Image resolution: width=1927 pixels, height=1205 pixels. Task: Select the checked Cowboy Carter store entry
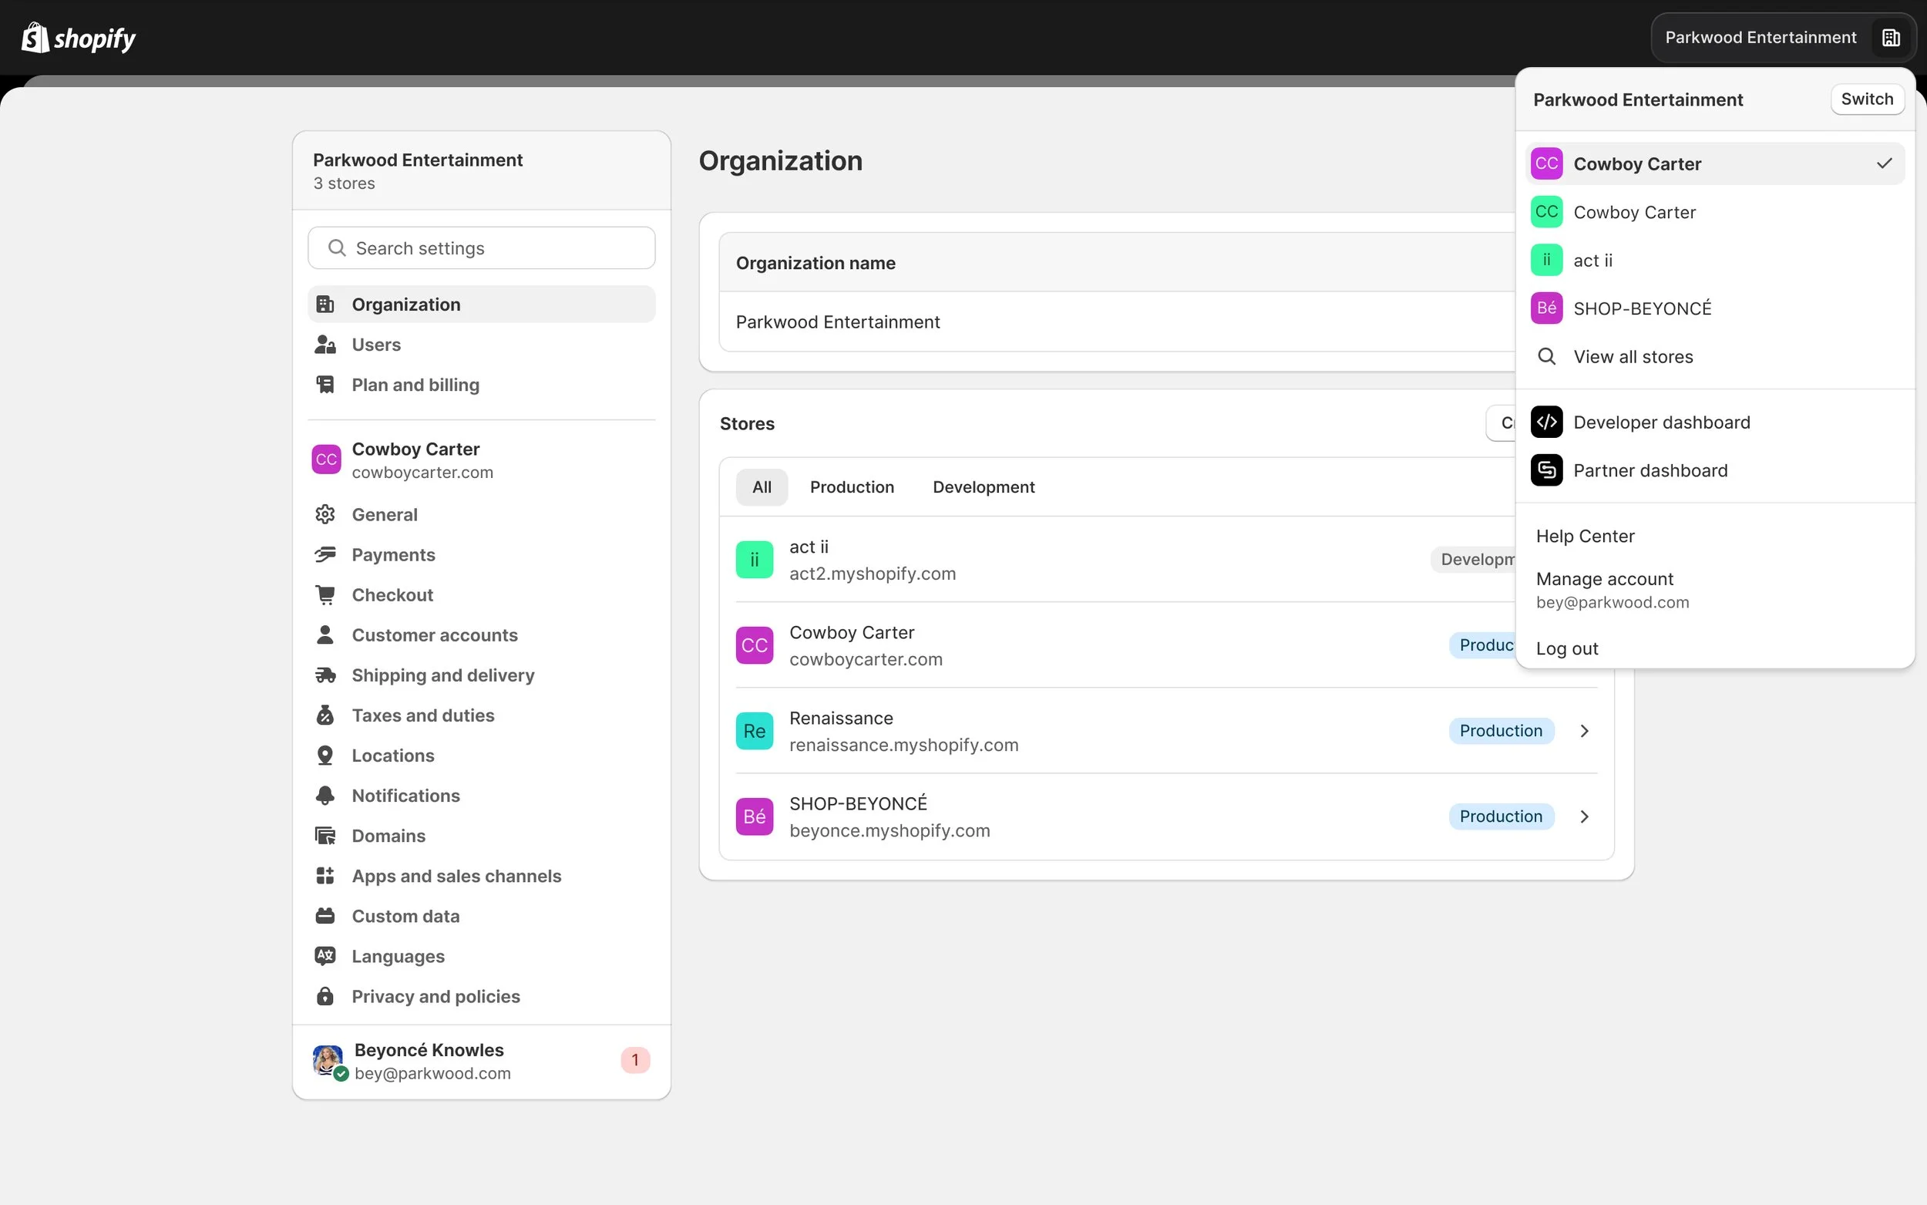click(1636, 163)
